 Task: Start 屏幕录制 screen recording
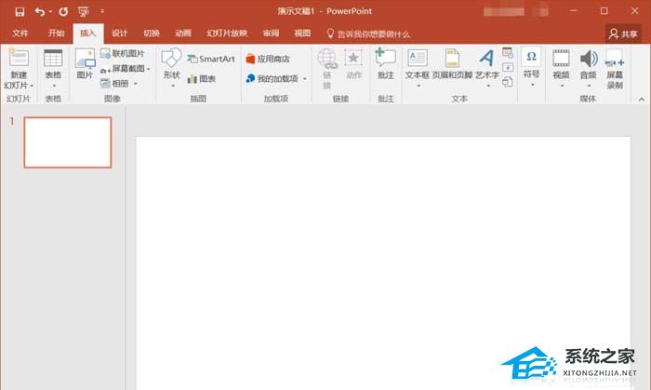615,68
